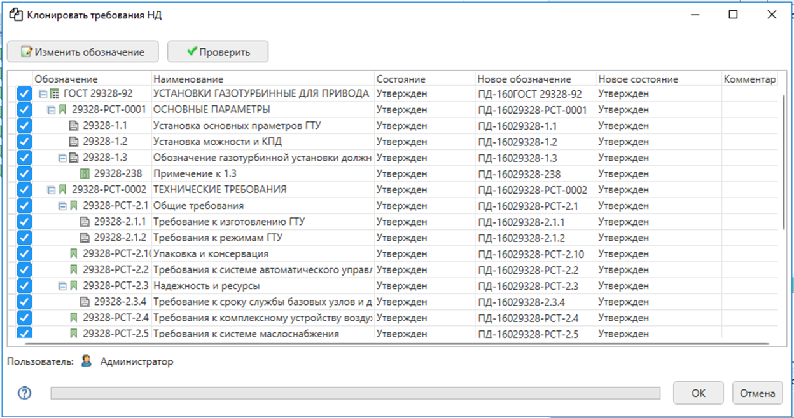Uncheck the checkbox for ГОСТ 29328-92 row
Screen dimensions: 794x418
pos(24,94)
